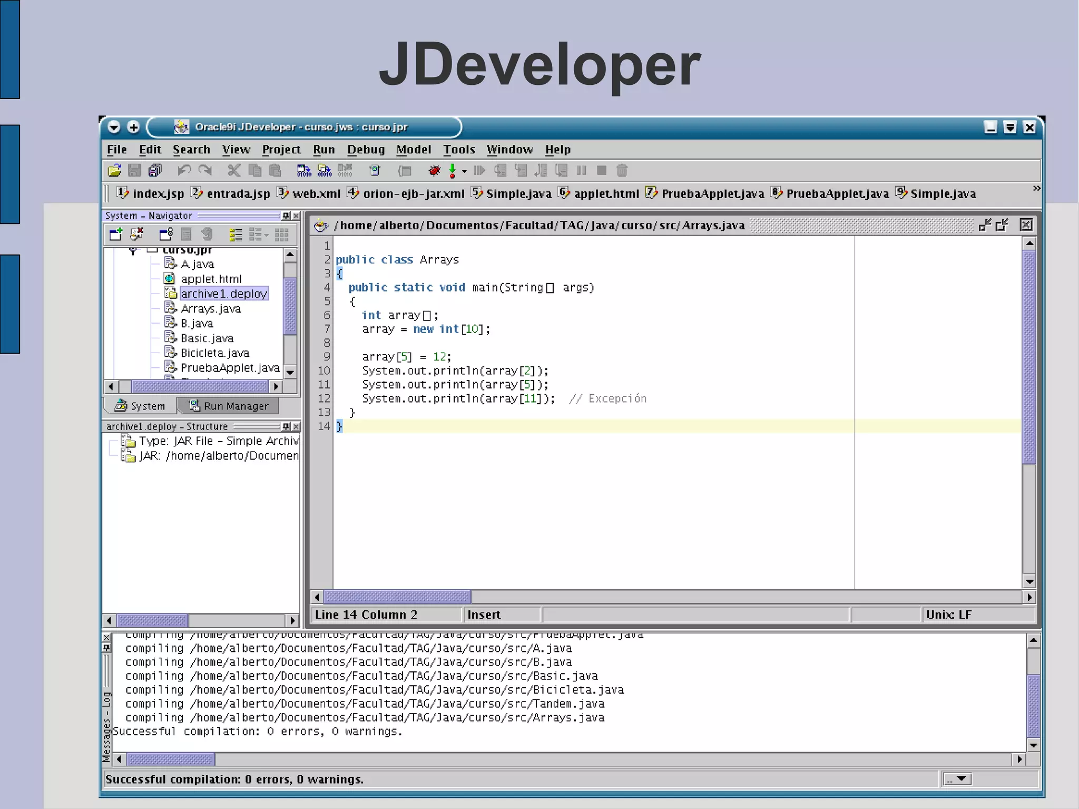
Task: Click the log's horizontal scrollbar thumb
Action: click(171, 759)
